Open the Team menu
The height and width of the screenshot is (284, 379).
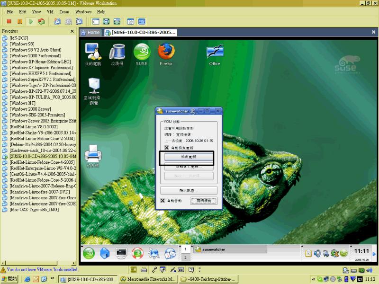pyautogui.click(x=64, y=12)
